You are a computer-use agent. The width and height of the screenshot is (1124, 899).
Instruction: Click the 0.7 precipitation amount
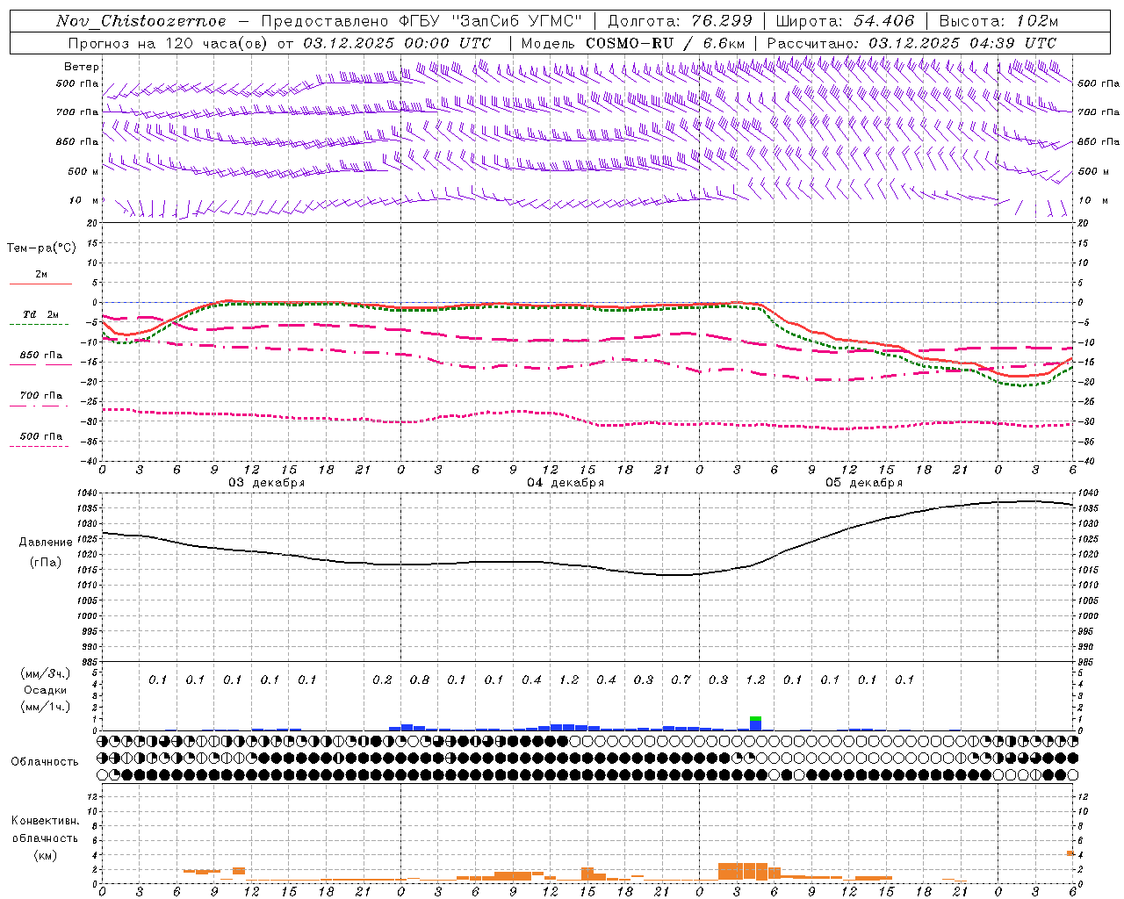pyautogui.click(x=681, y=680)
